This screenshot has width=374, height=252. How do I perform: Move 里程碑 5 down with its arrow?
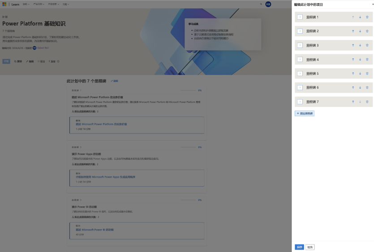(360, 73)
